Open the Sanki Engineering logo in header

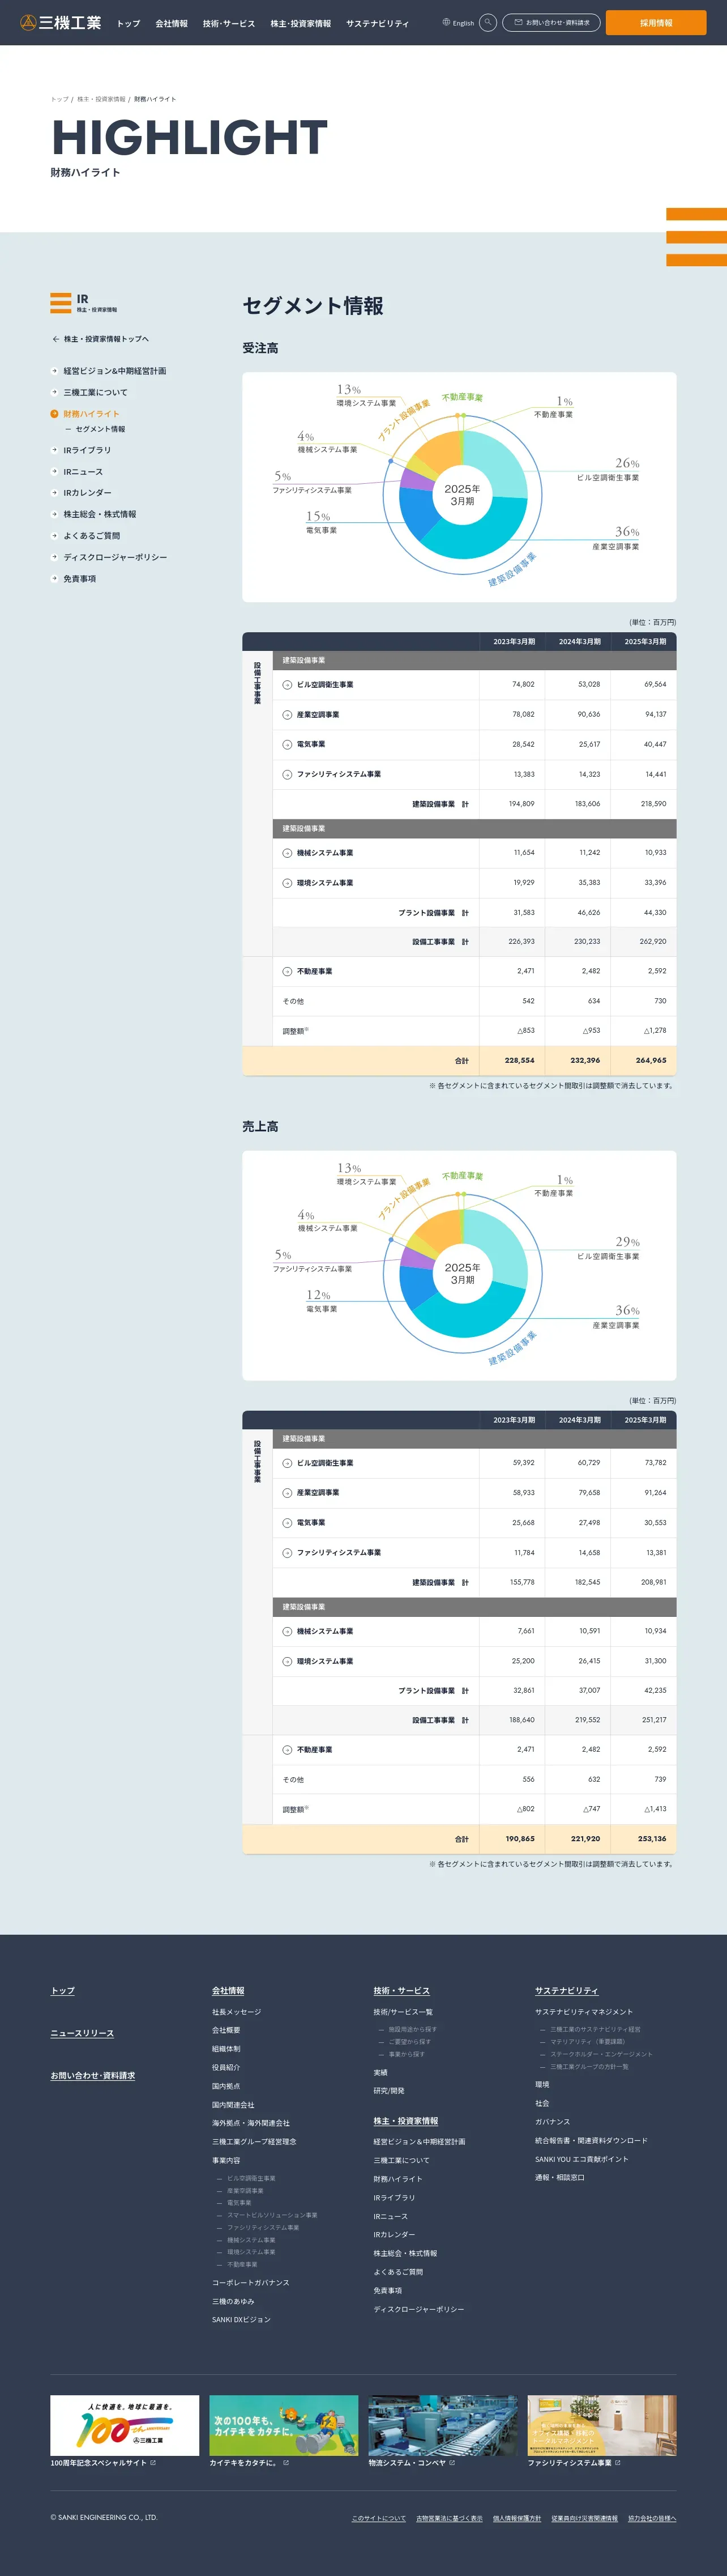point(61,22)
